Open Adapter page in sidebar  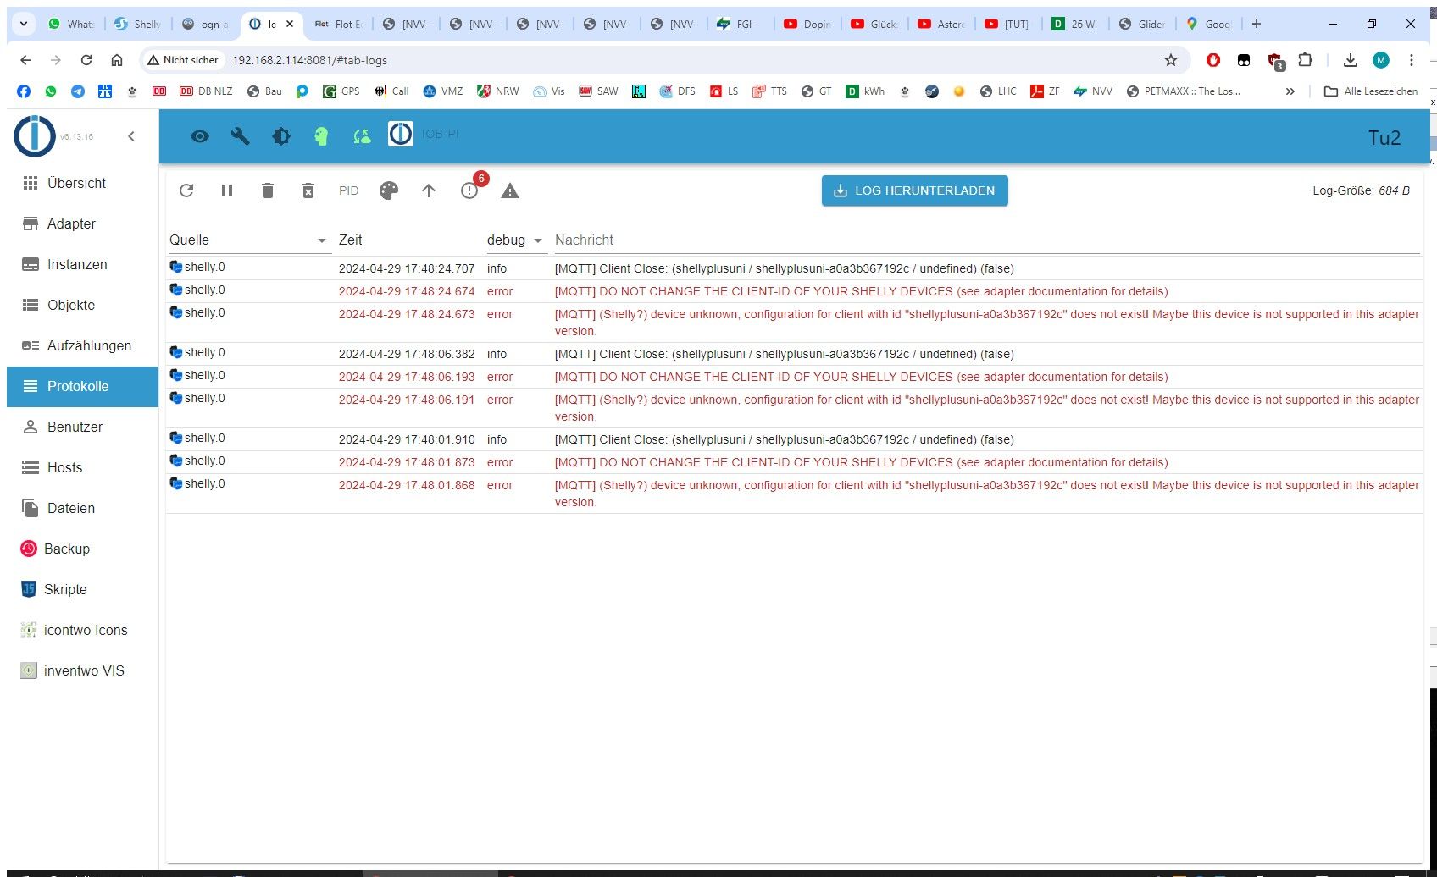tap(82, 223)
